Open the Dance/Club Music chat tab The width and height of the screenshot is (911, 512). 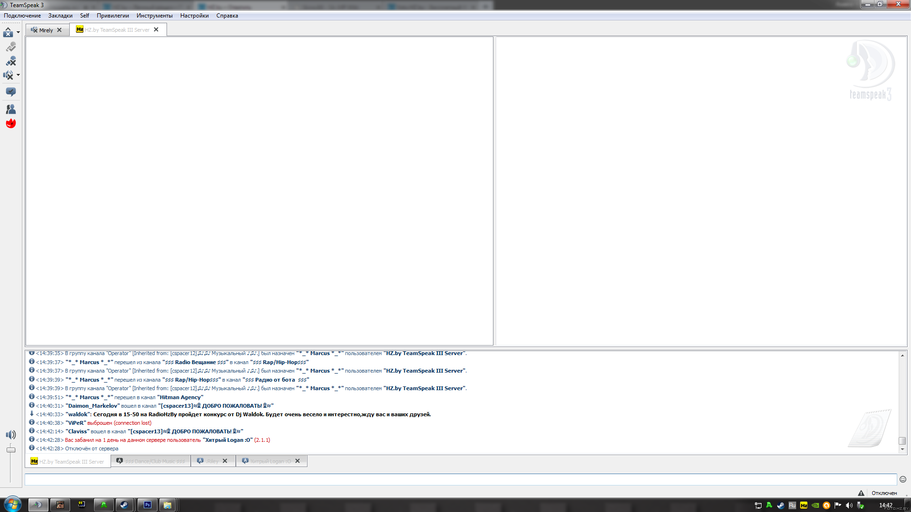tap(151, 461)
